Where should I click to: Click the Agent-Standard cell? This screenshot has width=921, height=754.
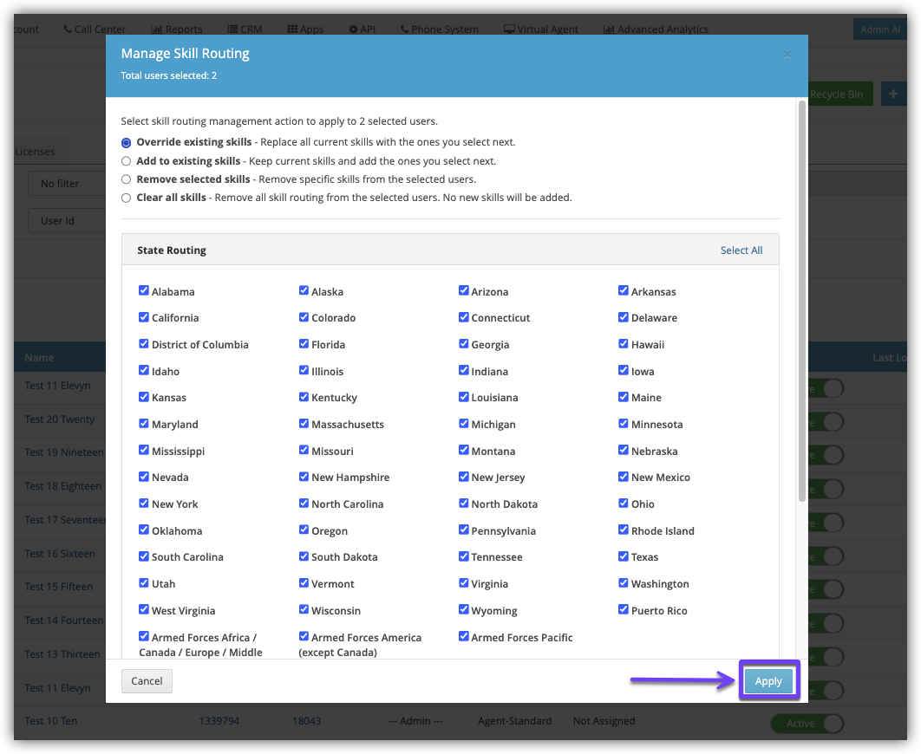pos(514,720)
